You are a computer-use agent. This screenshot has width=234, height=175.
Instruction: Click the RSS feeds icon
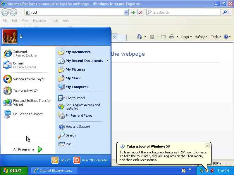point(152,37)
